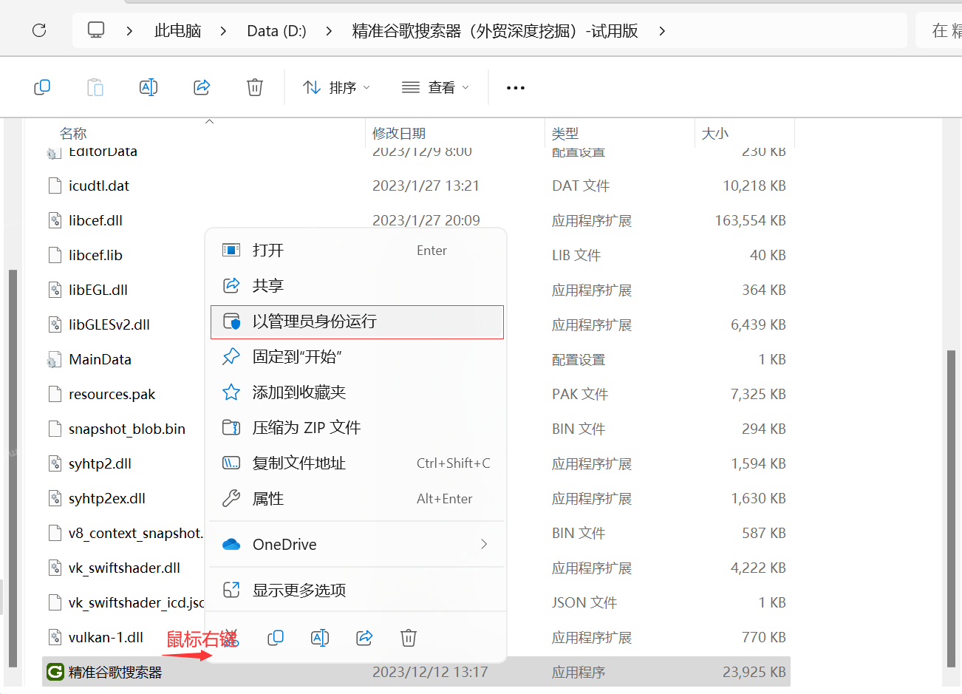Sort by the 名称 column header

coord(73,133)
